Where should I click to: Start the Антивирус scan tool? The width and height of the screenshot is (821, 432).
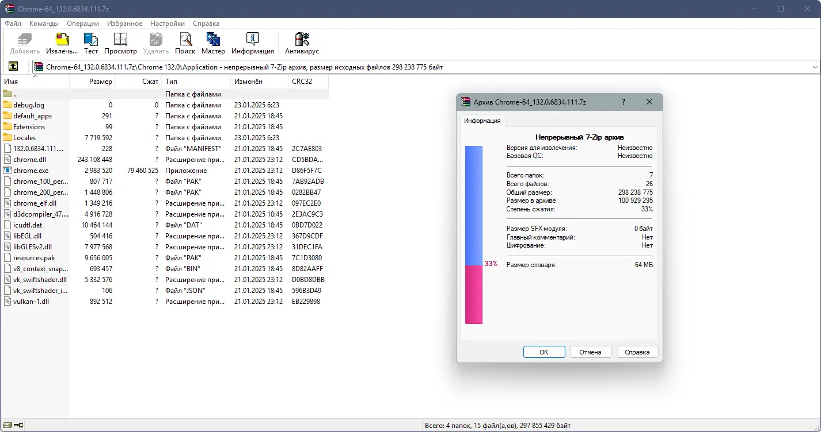302,43
